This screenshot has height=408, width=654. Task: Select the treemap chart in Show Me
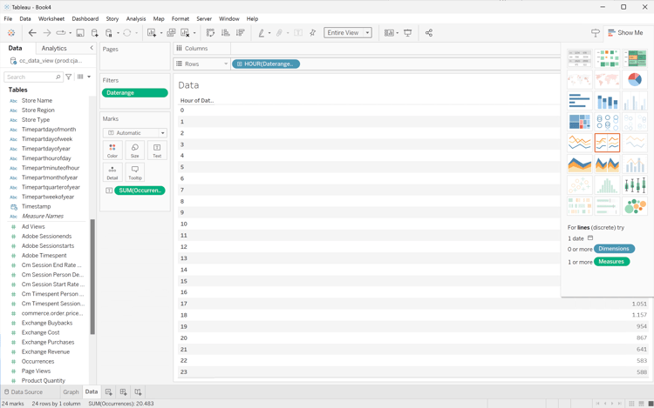tap(579, 122)
